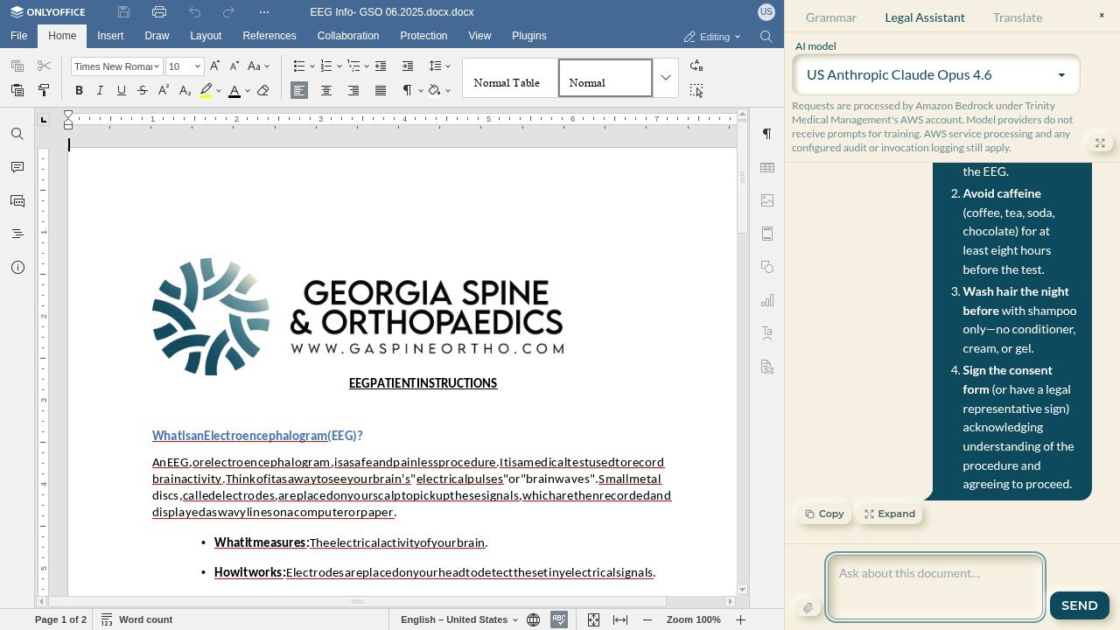Viewport: 1120px width, 630px height.
Task: Select the Clear style eraser icon
Action: tap(263, 91)
